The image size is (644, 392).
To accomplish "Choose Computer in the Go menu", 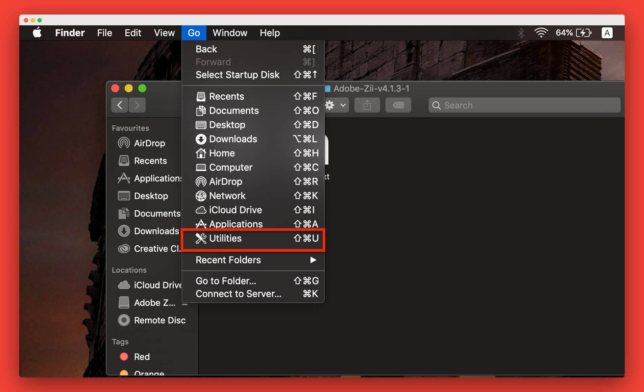I will [253, 167].
